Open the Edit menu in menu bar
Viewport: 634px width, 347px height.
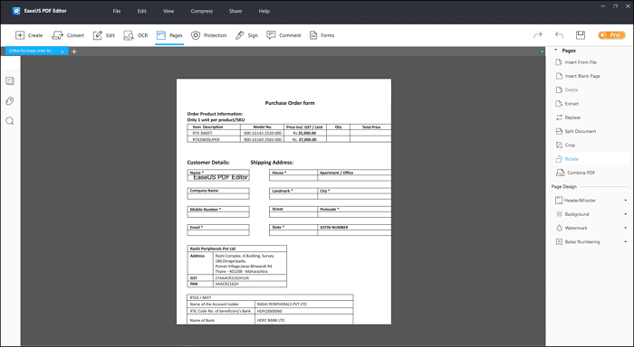pos(142,12)
